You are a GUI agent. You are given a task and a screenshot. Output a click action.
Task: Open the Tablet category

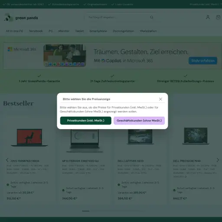tap(79, 31)
